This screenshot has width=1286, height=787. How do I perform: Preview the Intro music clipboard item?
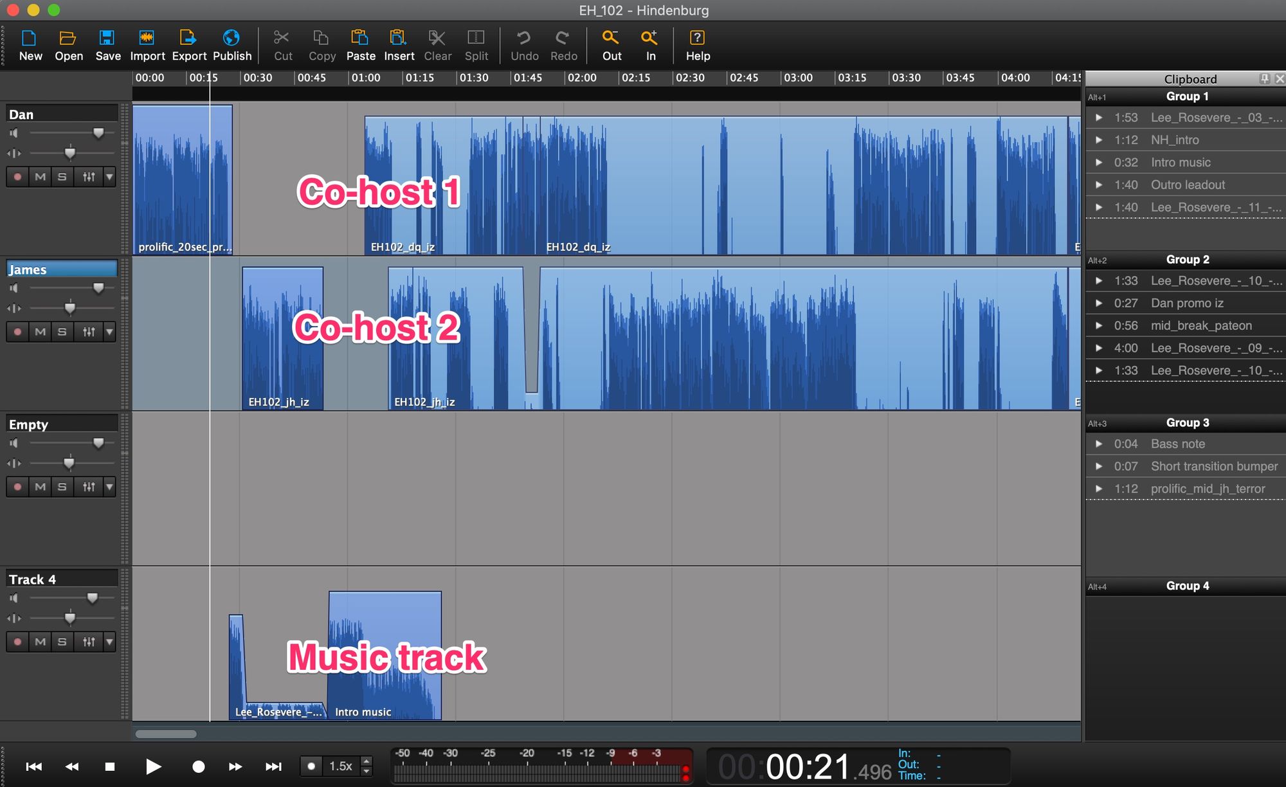1099,163
